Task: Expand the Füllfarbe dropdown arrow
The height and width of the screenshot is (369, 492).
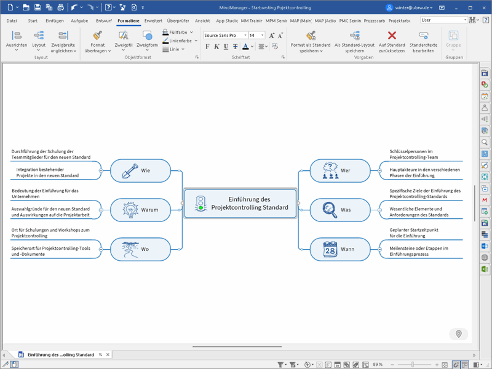Action: point(191,33)
